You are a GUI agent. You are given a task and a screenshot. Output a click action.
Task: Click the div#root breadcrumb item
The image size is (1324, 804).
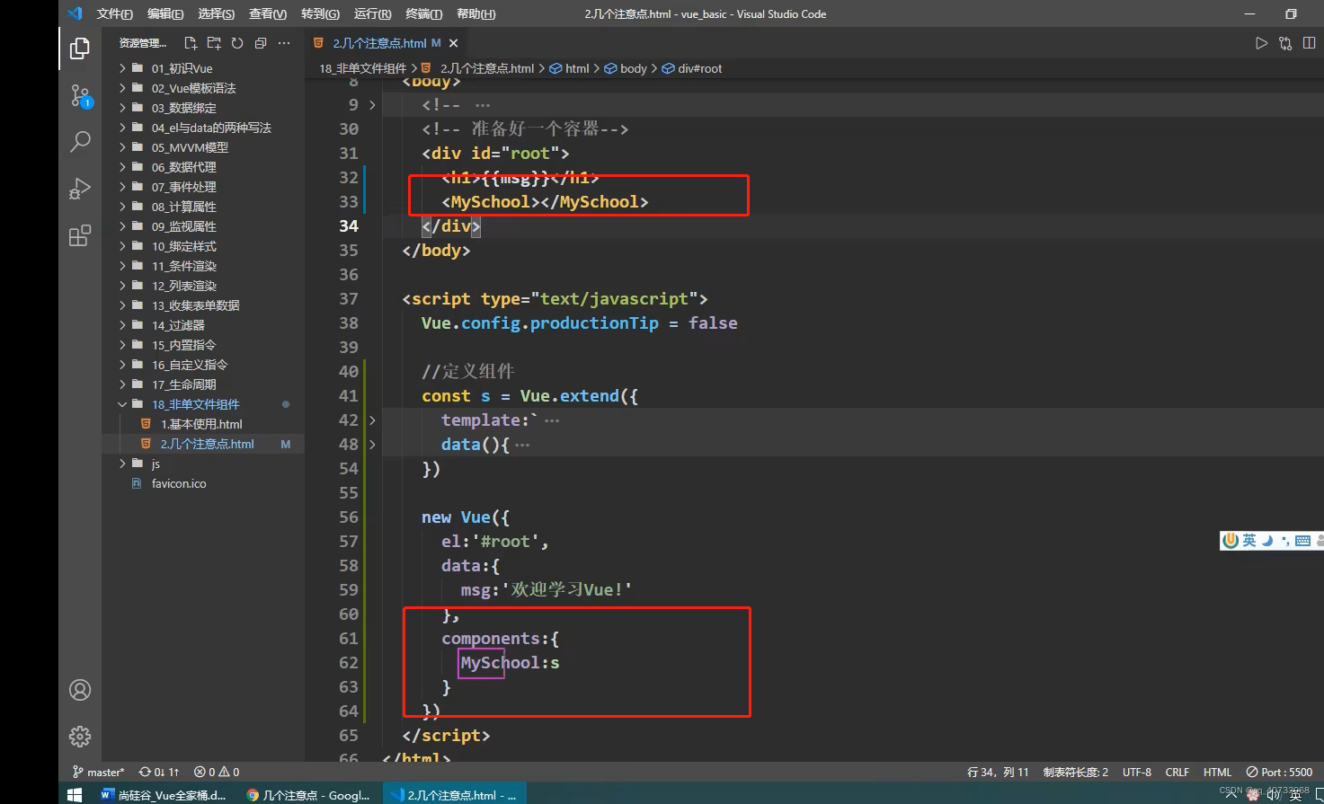click(692, 68)
